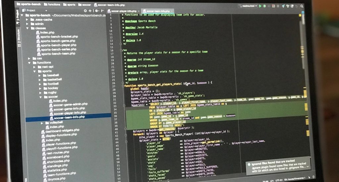Screen dimensions: 339x182
Task: Run the readme.html configuration with green play icon
Action: [x=260, y=6]
